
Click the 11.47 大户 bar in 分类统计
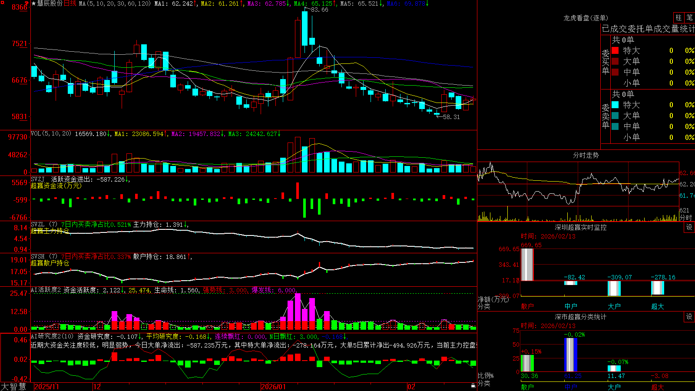614,368
